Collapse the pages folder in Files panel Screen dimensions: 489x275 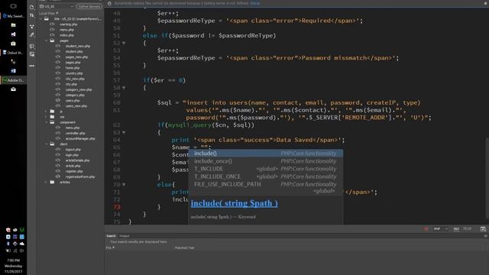tap(46, 40)
